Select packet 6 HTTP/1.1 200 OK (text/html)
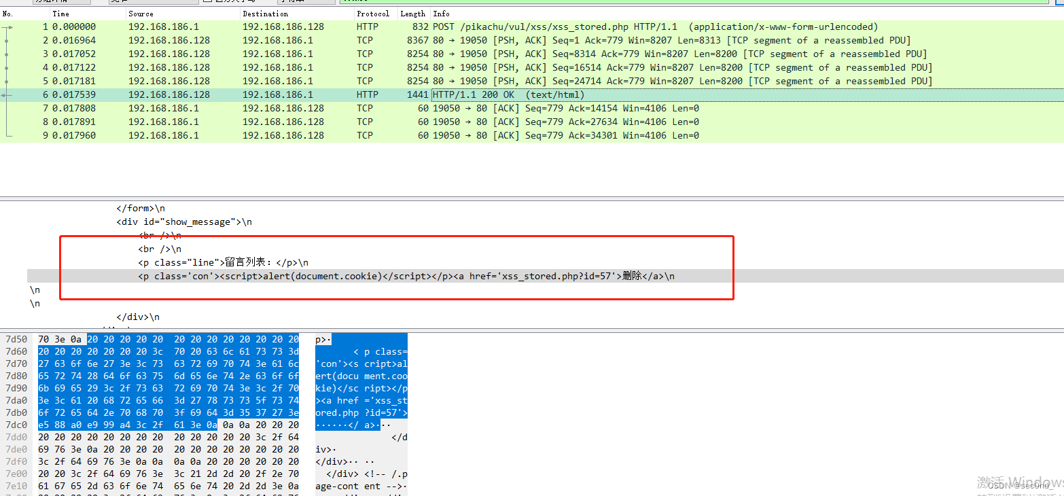Screen dimensions: 1064x496 click(x=532, y=95)
